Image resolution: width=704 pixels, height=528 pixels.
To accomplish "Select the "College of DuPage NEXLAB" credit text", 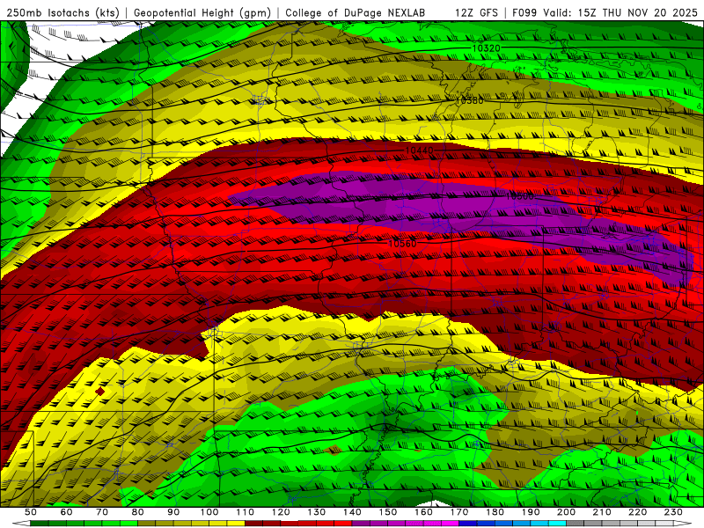I will click(356, 12).
